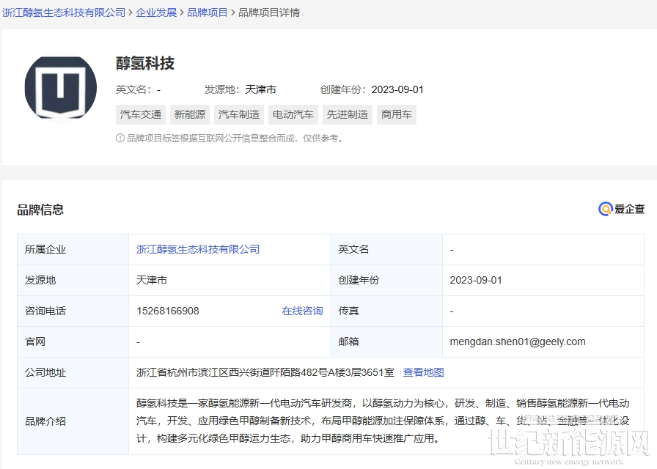Image resolution: width=657 pixels, height=469 pixels.
Task: Click the 品牌信息 section heading
Action: (x=40, y=210)
